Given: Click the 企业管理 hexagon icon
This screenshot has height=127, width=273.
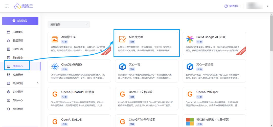Looking at the screenshot, I should coord(9,92).
